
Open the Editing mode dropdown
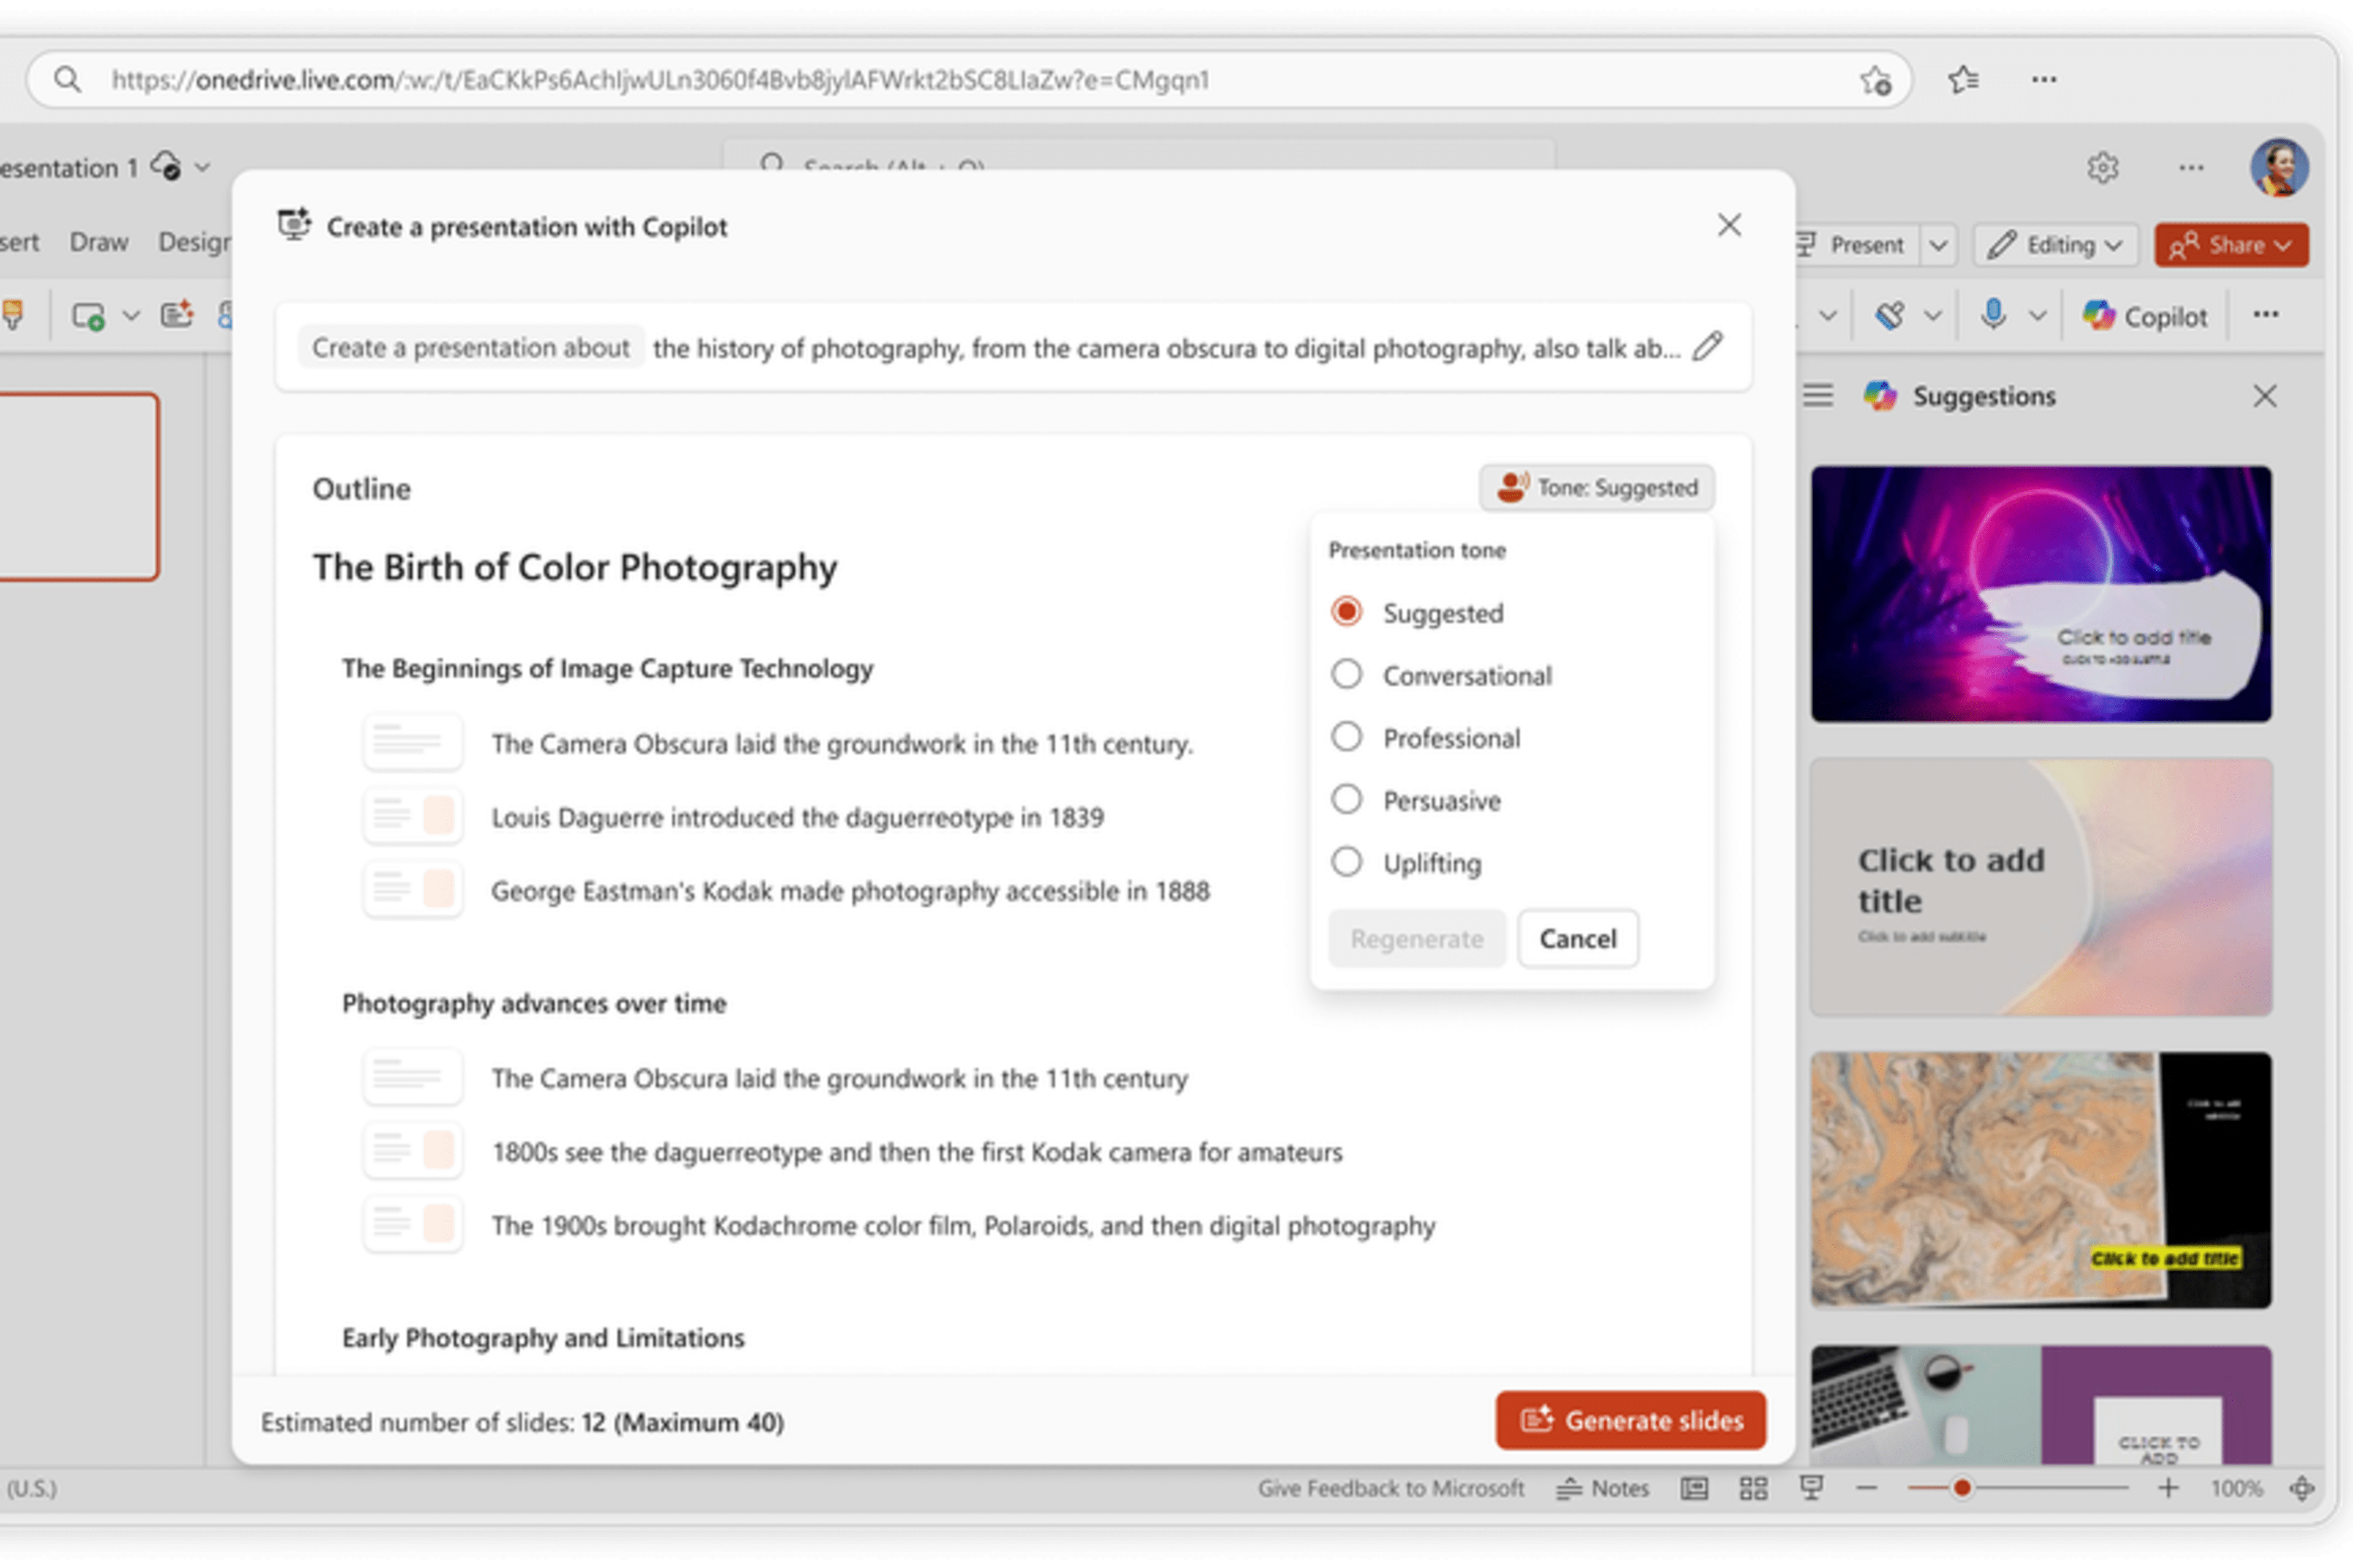point(2056,245)
